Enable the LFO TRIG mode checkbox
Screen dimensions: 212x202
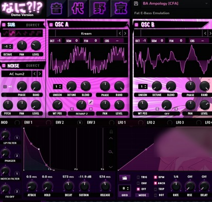138,177
